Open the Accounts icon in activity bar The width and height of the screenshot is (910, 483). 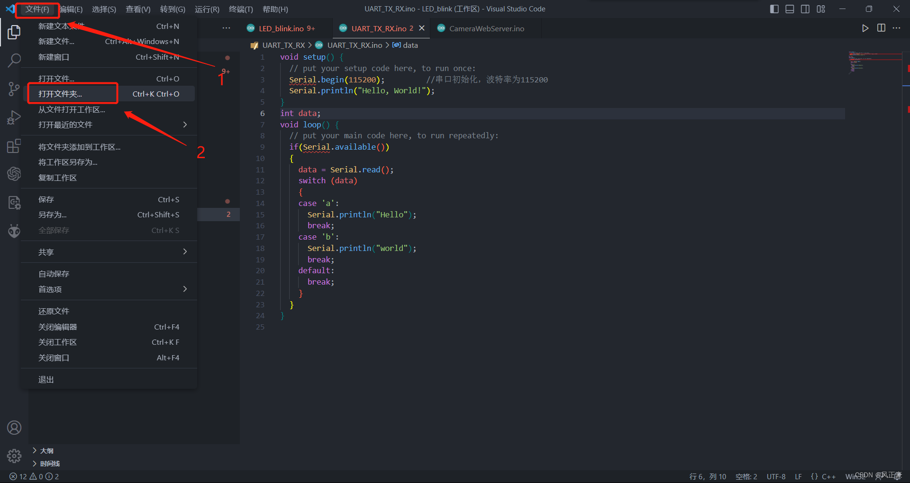(x=14, y=428)
